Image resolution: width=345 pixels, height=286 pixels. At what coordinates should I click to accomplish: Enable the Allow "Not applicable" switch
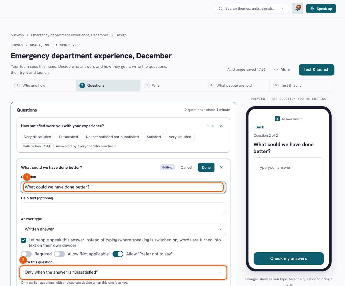pyautogui.click(x=59, y=254)
